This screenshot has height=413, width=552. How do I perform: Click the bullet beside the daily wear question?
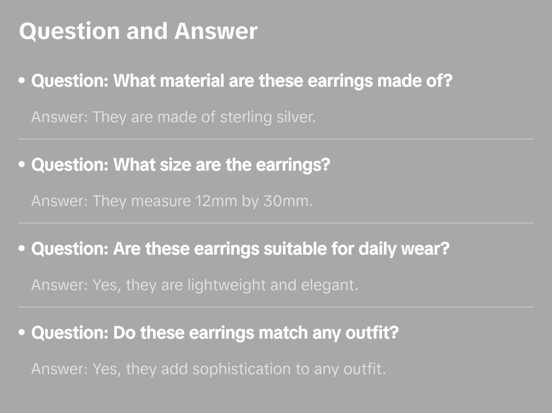point(22,249)
